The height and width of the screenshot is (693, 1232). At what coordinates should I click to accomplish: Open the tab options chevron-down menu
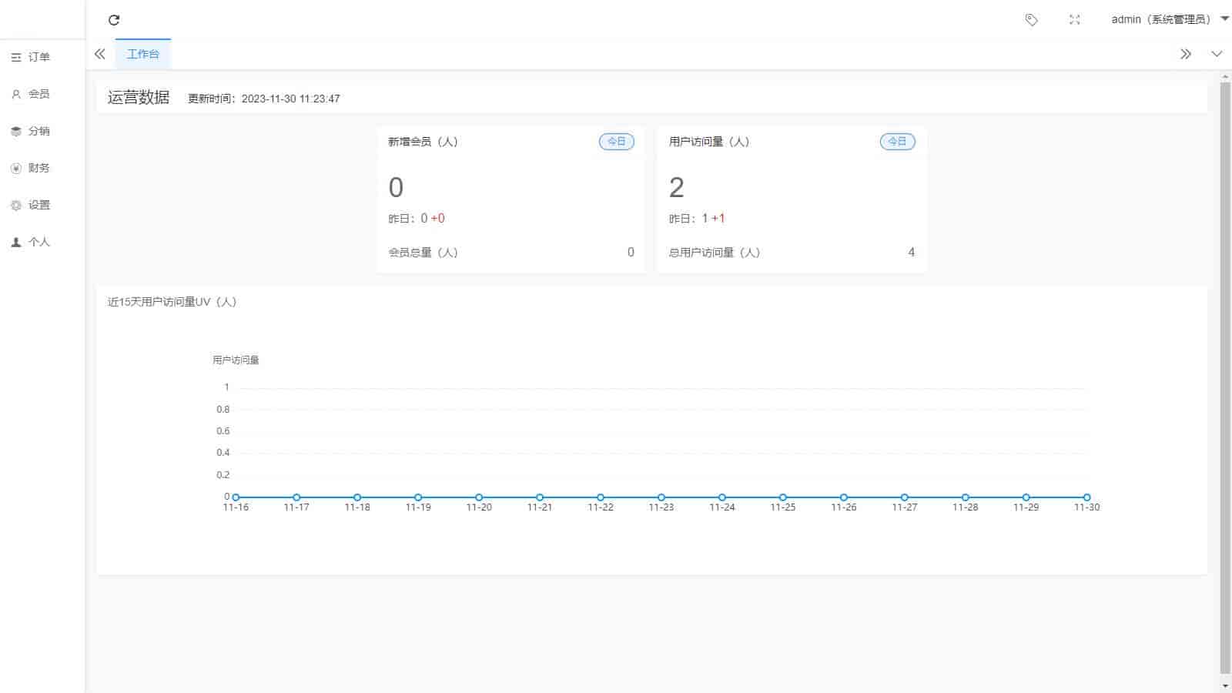tap(1217, 54)
